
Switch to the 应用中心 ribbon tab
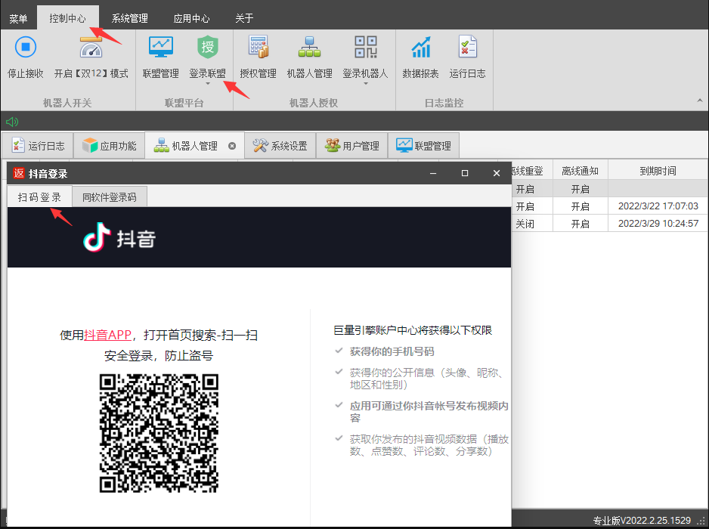(192, 19)
